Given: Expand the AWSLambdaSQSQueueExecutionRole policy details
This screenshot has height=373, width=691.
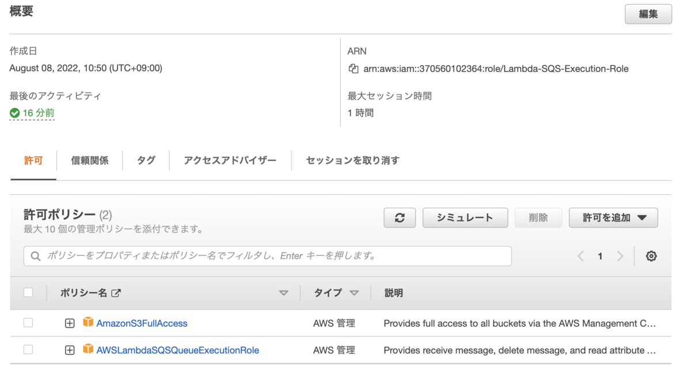Looking at the screenshot, I should (x=70, y=350).
